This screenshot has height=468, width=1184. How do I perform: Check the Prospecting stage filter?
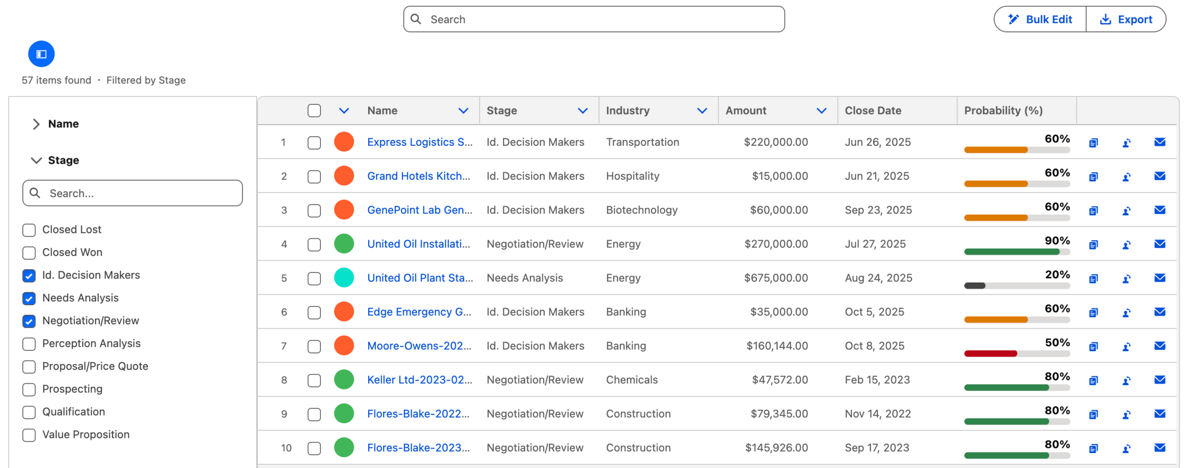tap(29, 390)
